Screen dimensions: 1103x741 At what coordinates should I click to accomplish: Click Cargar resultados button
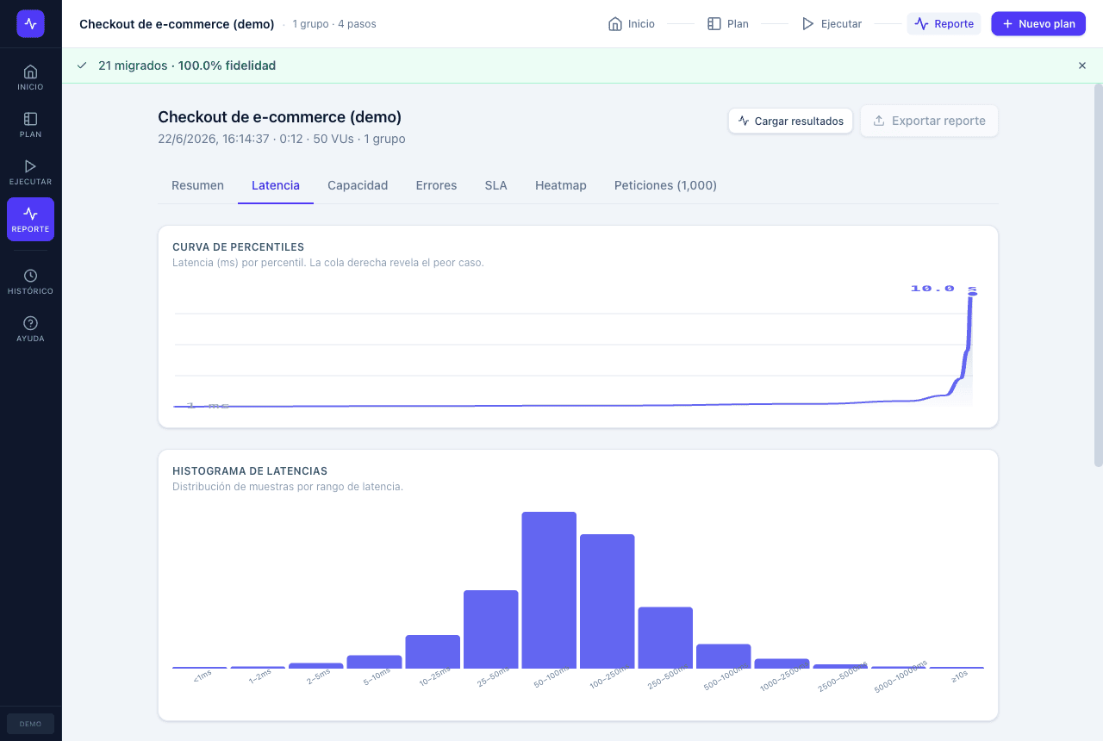pos(791,121)
